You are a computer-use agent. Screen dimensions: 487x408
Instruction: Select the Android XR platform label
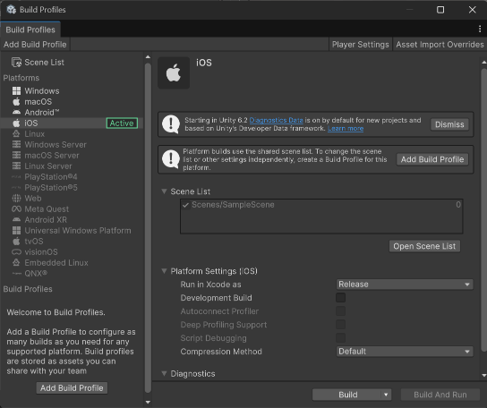[x=46, y=219]
